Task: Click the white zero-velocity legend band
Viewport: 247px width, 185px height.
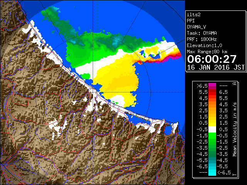Action: [x=212, y=129]
